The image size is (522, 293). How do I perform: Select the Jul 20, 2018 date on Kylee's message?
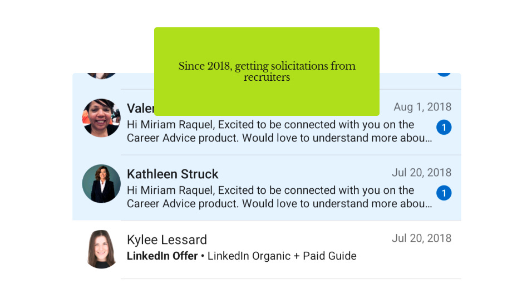coord(421,238)
